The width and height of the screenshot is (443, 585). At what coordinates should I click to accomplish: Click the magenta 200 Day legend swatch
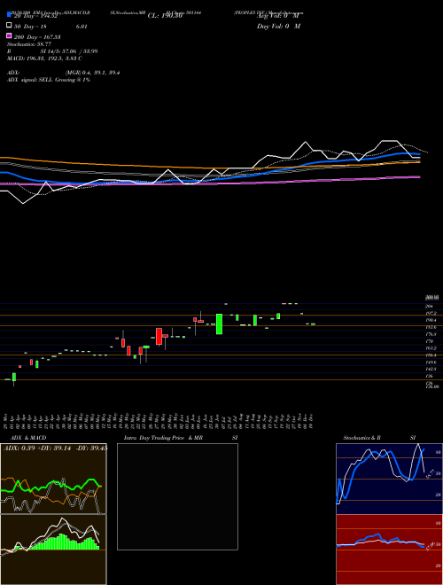coord(9,35)
